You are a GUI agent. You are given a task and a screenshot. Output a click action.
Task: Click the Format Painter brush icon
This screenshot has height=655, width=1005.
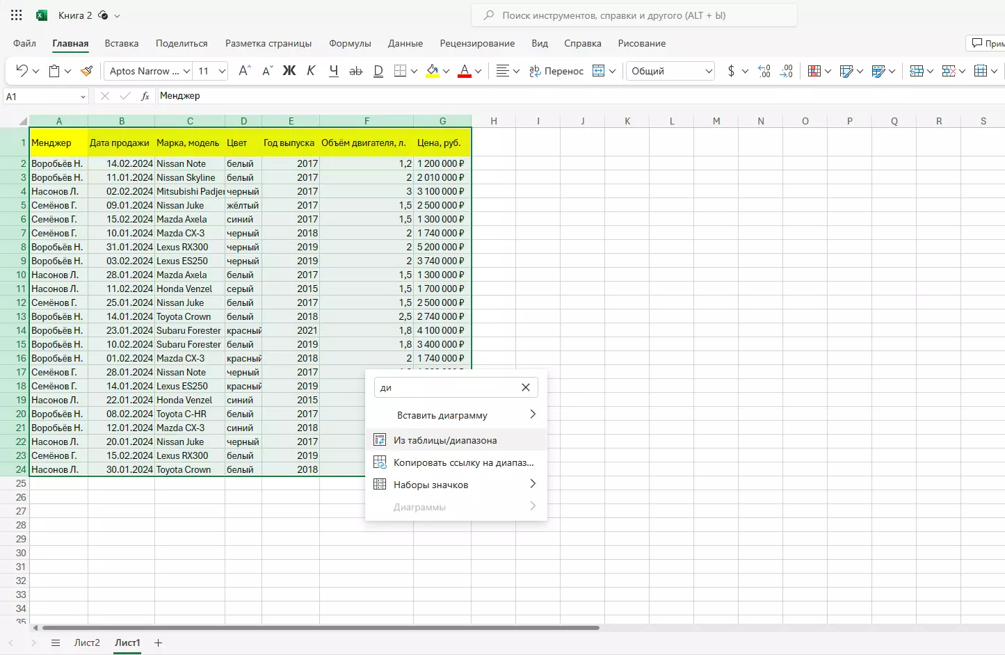click(86, 71)
